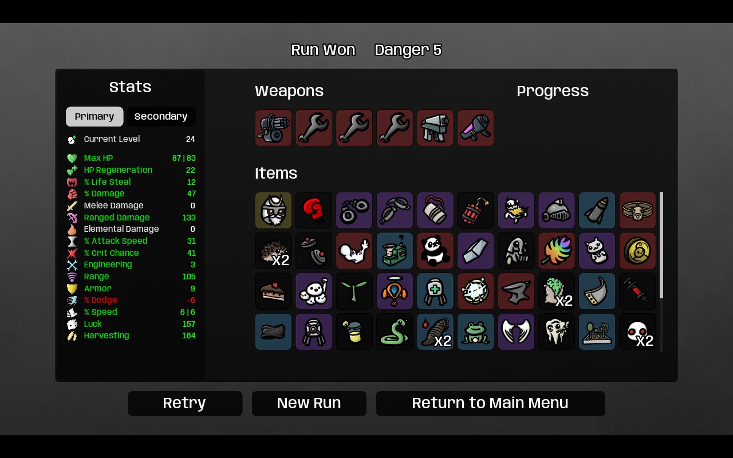Start a New Run
Viewport: 733px width, 458px height.
[309, 404]
